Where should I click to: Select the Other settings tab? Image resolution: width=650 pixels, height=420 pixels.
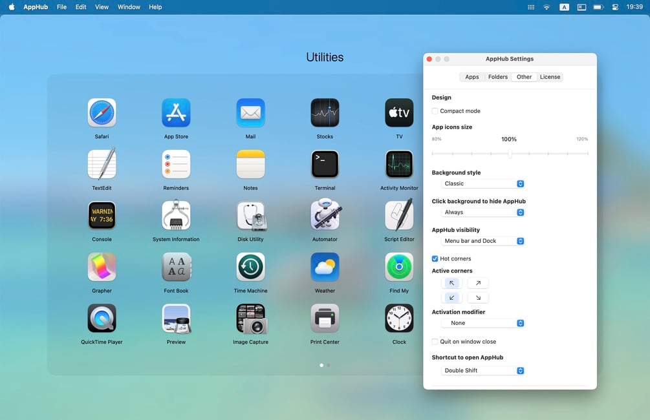[524, 77]
